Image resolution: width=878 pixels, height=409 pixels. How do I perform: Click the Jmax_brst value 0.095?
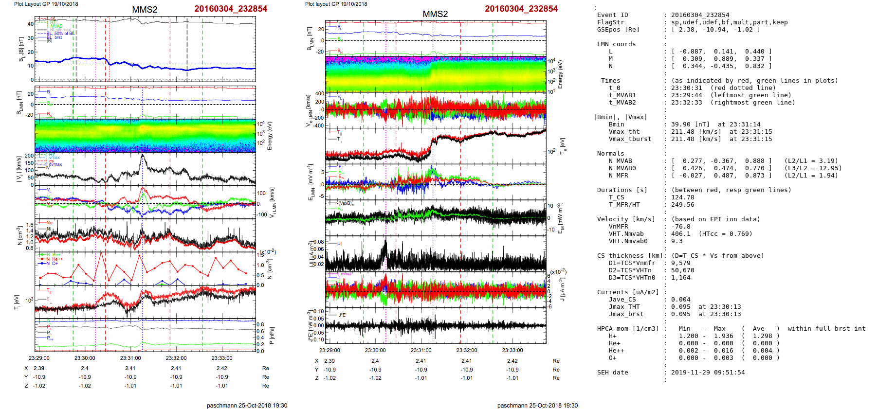[680, 314]
